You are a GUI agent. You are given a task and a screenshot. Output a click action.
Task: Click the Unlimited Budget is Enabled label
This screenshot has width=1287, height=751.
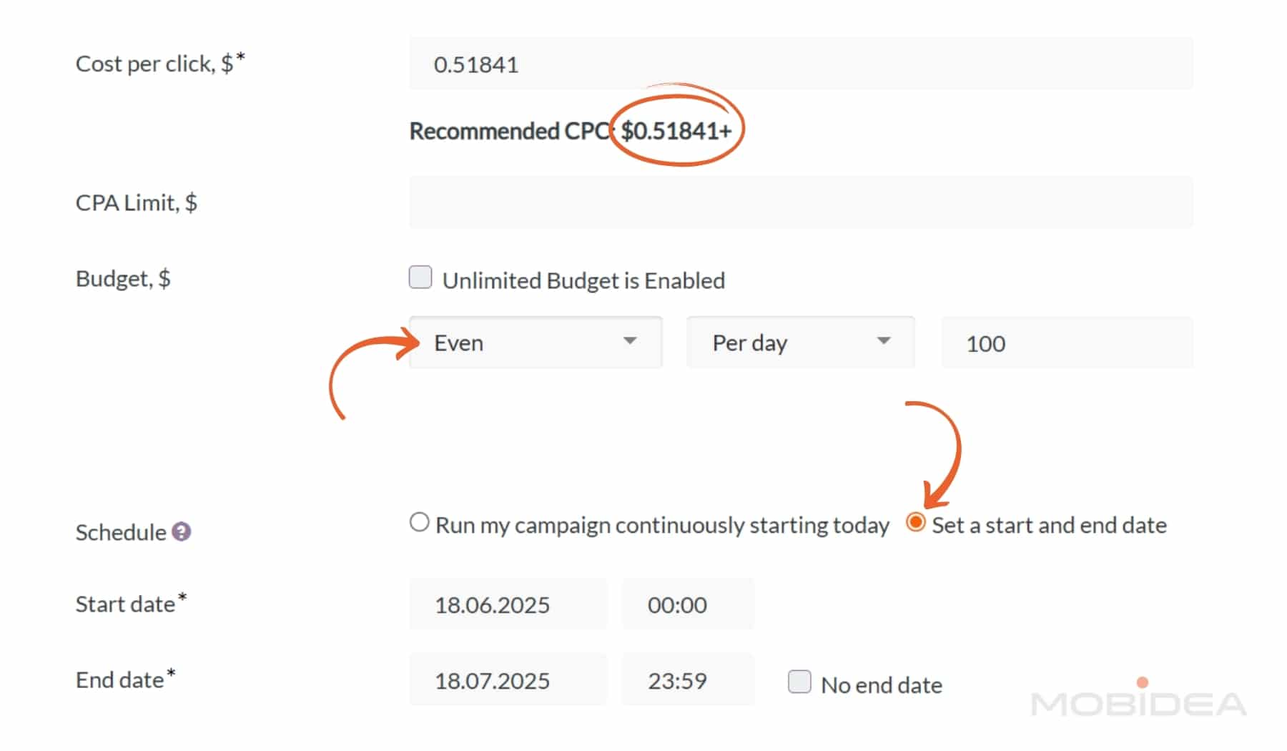(583, 280)
